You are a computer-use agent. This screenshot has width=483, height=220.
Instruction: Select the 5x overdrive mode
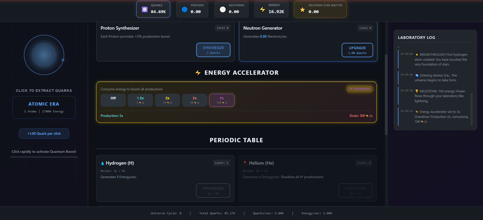pos(222,100)
